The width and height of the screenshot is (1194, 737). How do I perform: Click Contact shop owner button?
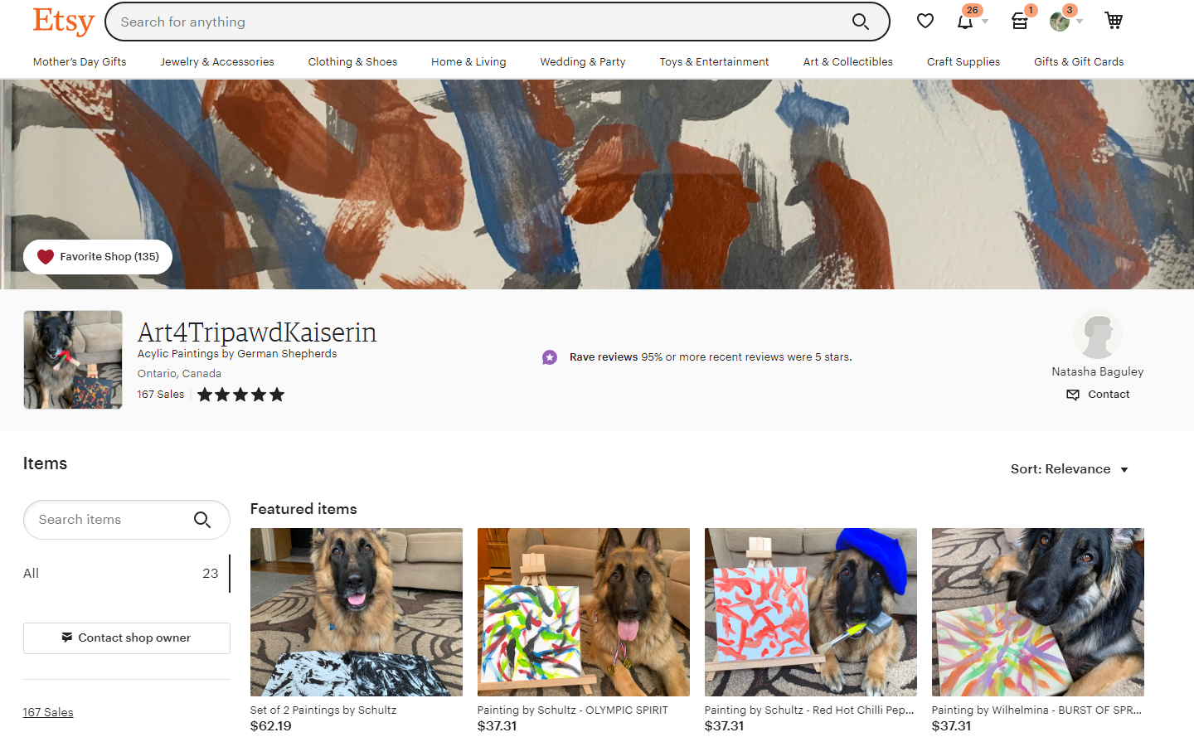[127, 638]
